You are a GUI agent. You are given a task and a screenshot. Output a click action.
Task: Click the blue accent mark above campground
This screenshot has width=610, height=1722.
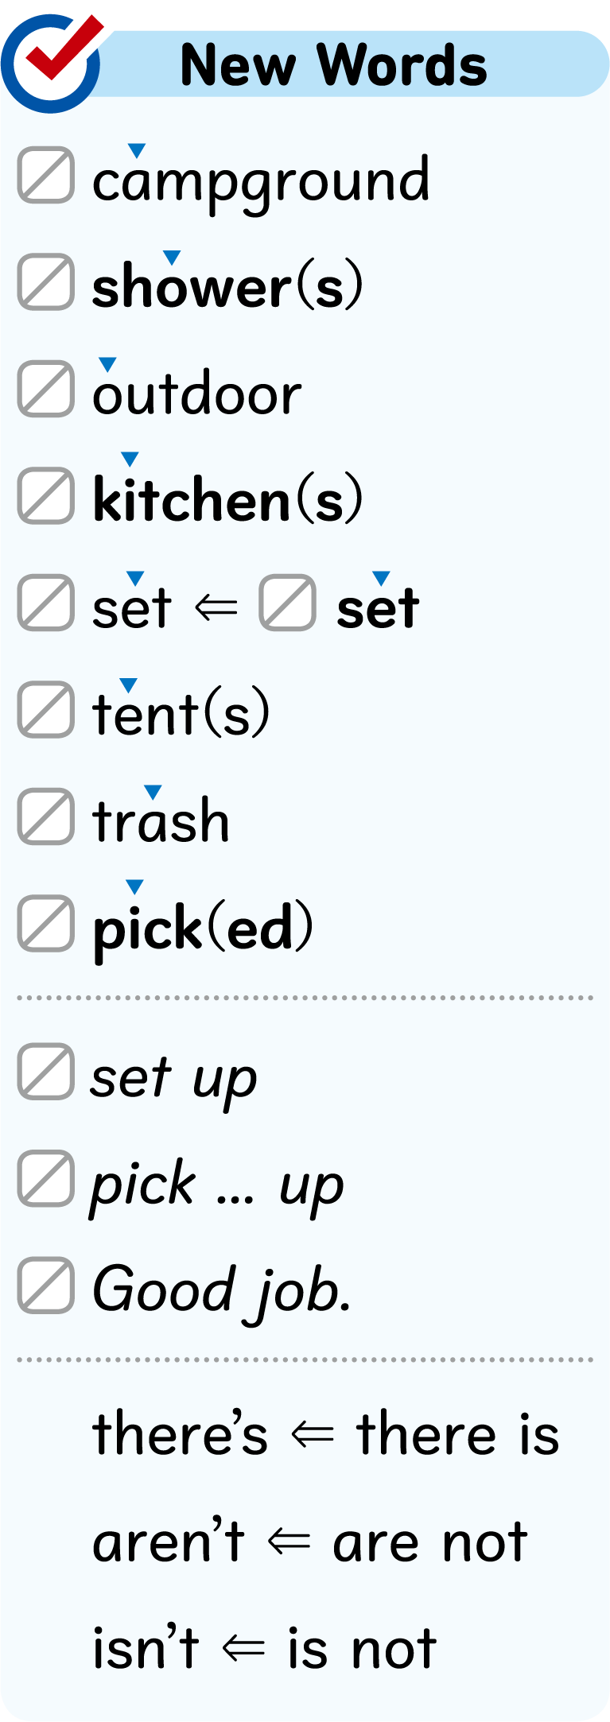137,150
